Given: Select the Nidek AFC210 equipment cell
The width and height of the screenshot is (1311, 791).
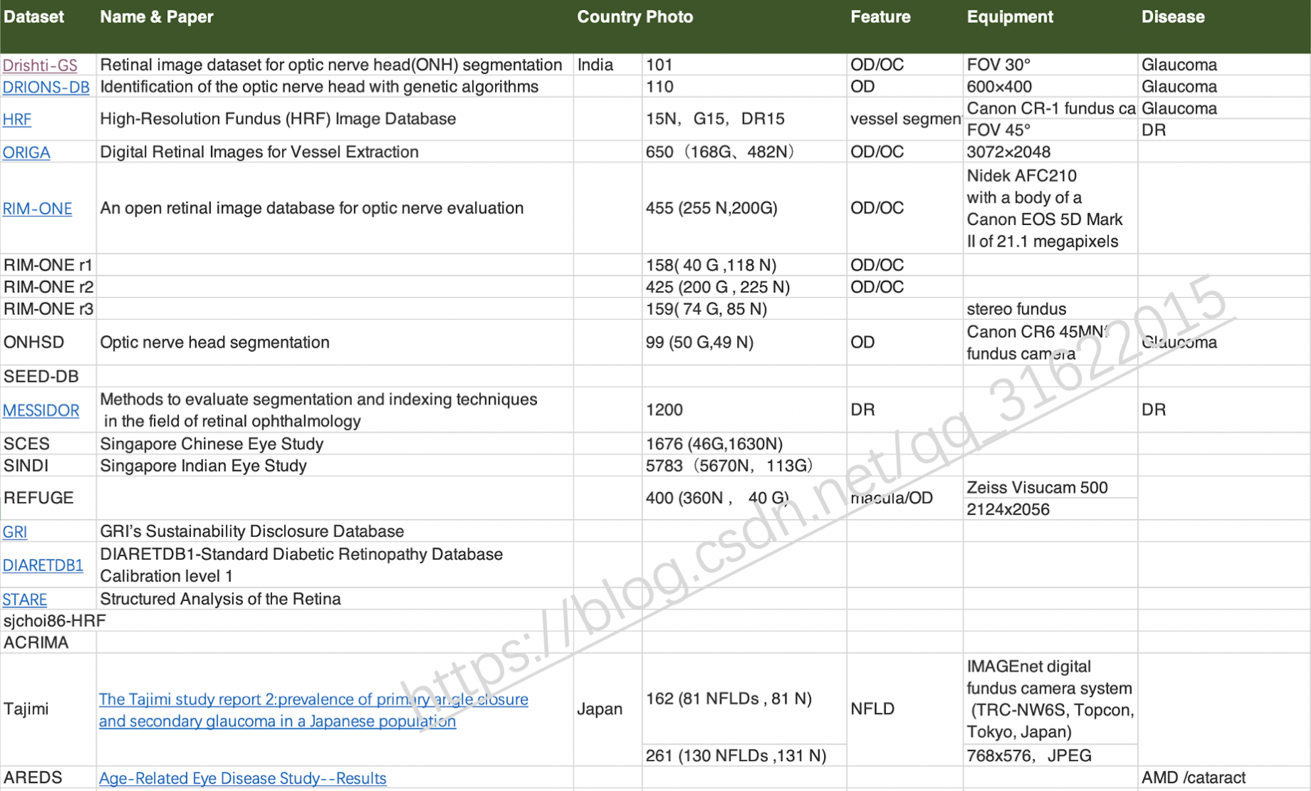Looking at the screenshot, I should tap(1050, 208).
